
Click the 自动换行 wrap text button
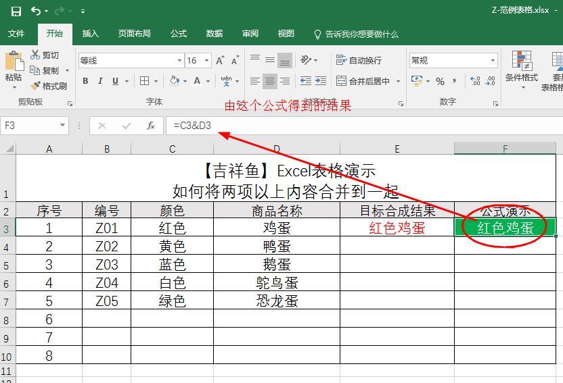[x=359, y=60]
